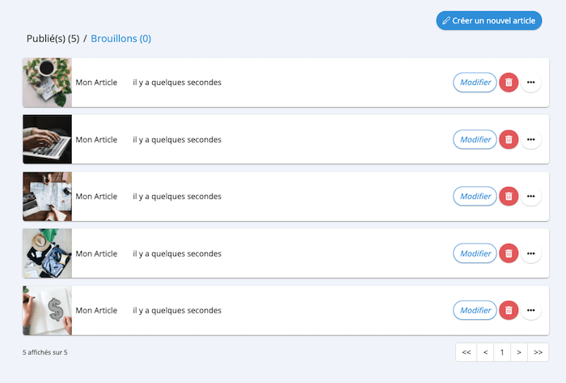The height and width of the screenshot is (383, 566).
Task: Open more options for coffee cup article
Action: [530, 83]
